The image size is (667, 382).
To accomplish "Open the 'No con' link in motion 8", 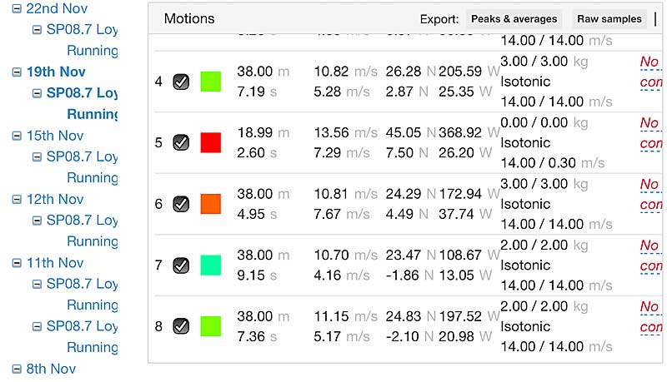I will tap(651, 317).
